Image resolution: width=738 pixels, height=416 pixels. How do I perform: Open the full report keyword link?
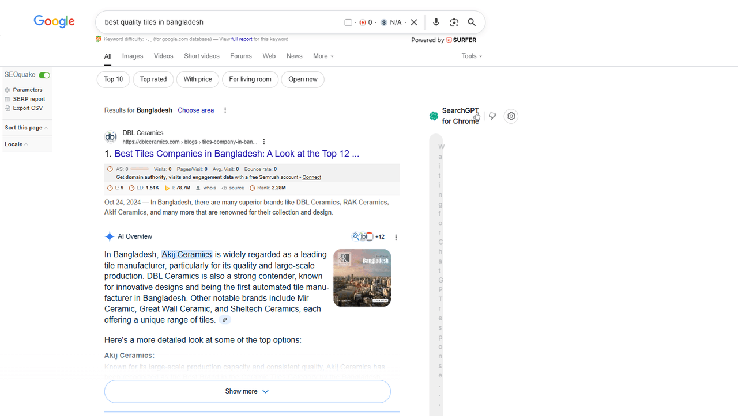242,39
